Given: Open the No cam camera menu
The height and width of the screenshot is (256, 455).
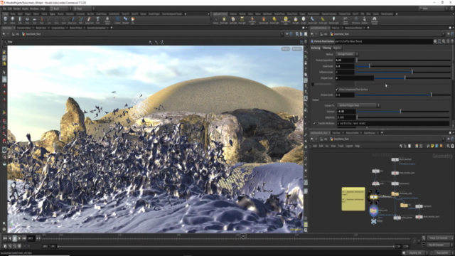Looking at the screenshot, I should 296,49.
